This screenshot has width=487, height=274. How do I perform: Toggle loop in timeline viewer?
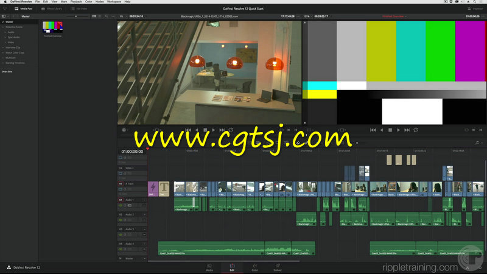point(416,130)
